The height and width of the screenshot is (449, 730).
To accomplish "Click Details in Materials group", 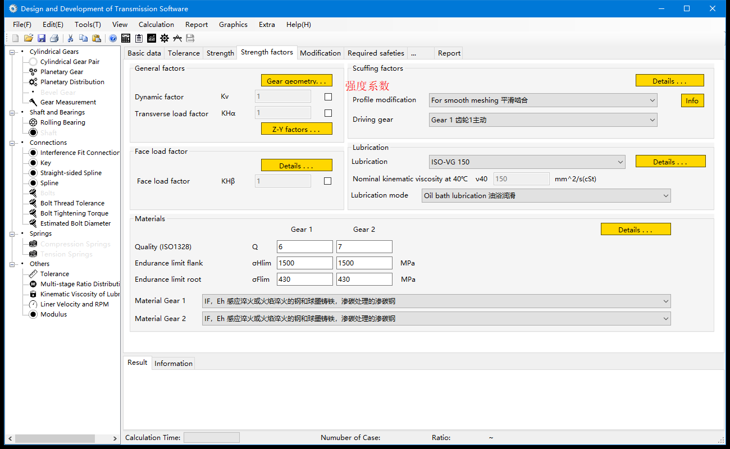I will (x=636, y=230).
